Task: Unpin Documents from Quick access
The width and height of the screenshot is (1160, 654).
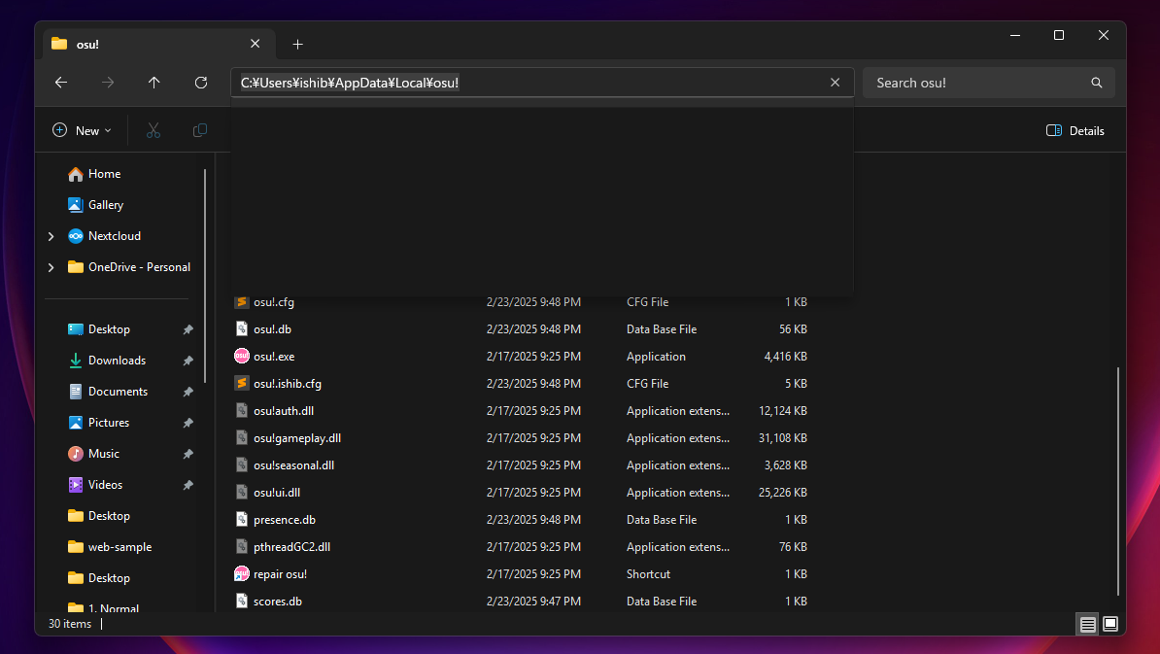Action: point(188,392)
